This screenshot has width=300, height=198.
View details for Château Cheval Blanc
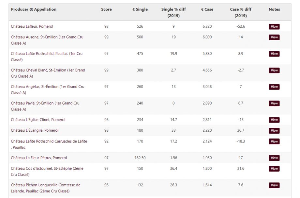click(x=274, y=70)
